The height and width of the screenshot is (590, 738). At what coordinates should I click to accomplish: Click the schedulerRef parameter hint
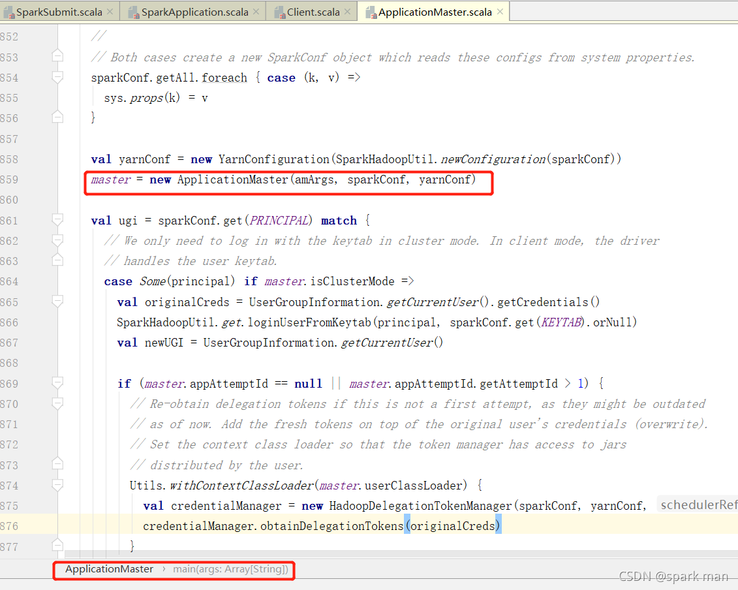[x=698, y=505]
